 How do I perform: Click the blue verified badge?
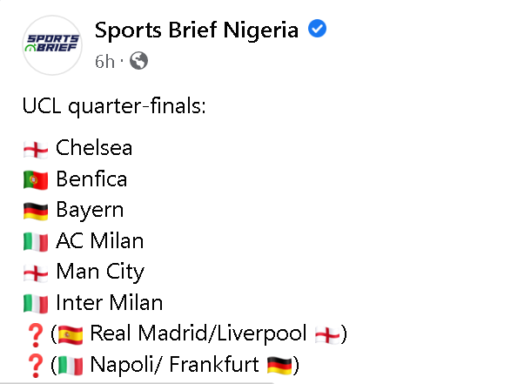tap(318, 30)
